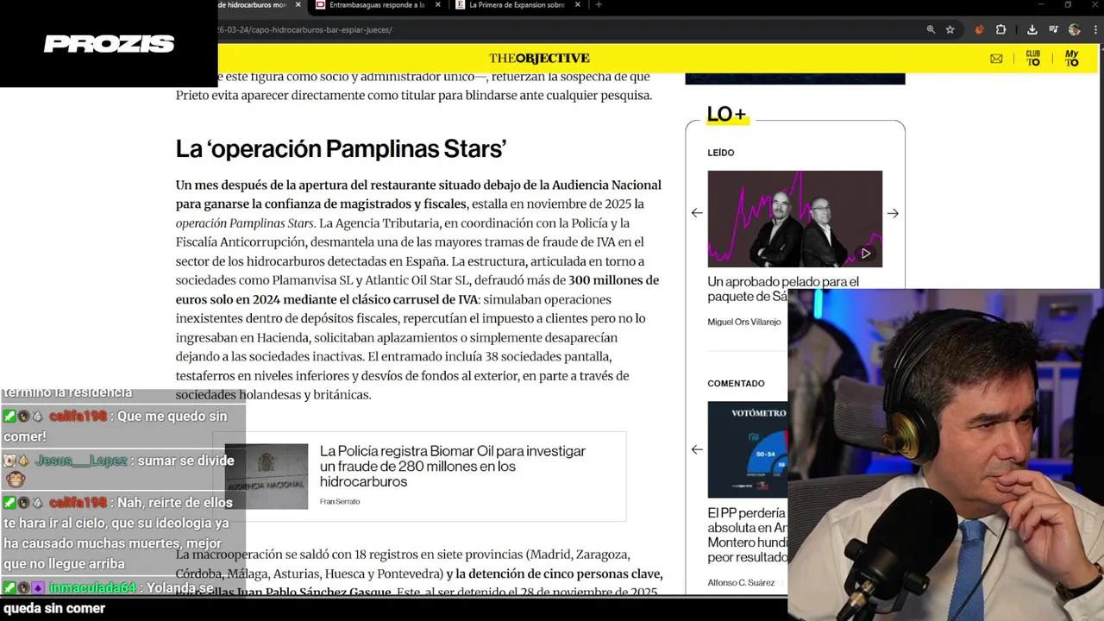The width and height of the screenshot is (1104, 621).
Task: Open the Audiencia Nacional article thumbnail
Action: click(x=267, y=476)
